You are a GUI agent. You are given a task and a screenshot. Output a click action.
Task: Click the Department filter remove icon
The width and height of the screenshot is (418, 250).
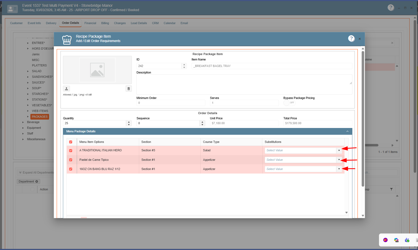pos(37,181)
